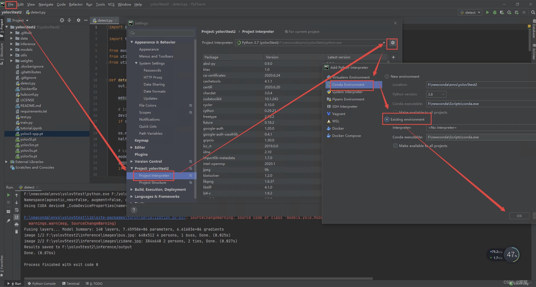Click the interpreter gear settings icon

(393, 43)
